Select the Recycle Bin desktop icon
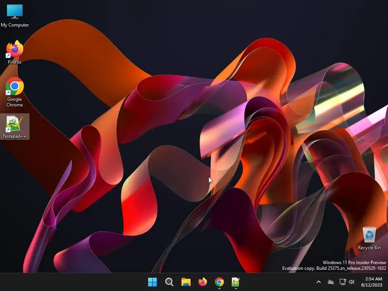 click(369, 239)
